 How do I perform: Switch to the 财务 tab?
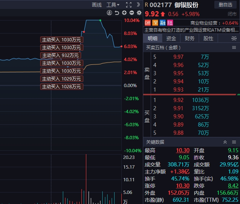point(189,38)
